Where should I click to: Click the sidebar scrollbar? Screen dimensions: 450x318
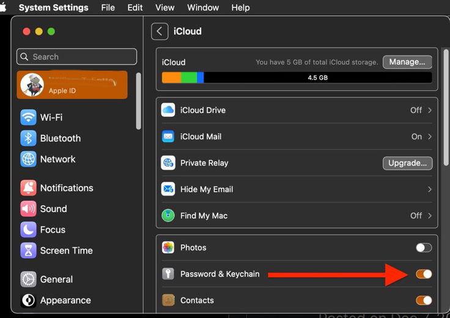point(138,101)
